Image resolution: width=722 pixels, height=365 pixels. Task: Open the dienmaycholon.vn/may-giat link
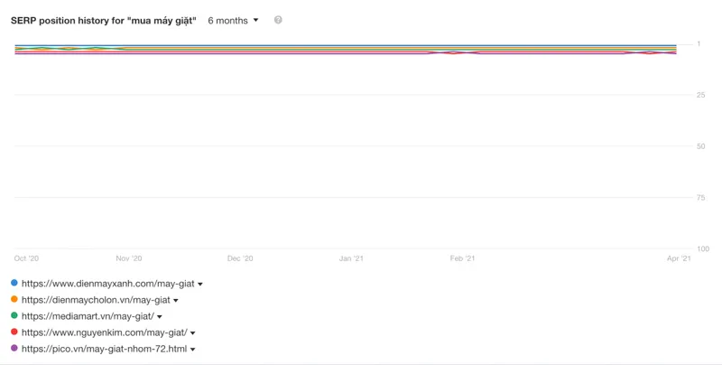click(x=96, y=300)
